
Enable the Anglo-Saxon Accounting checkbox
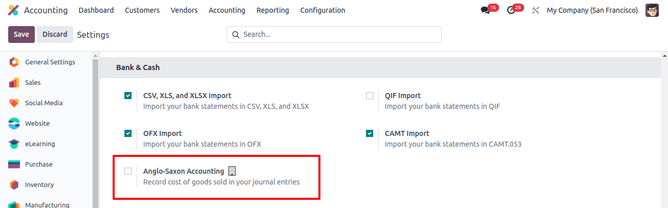pyautogui.click(x=128, y=171)
